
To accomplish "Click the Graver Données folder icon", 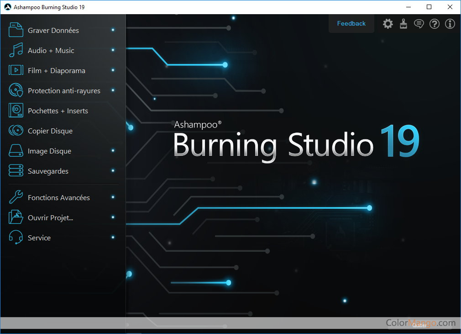I will point(16,30).
